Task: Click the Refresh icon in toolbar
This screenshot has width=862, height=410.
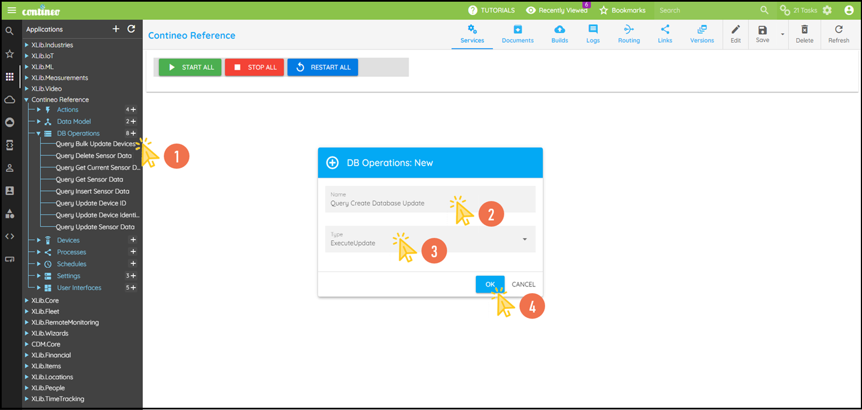Action: [838, 30]
